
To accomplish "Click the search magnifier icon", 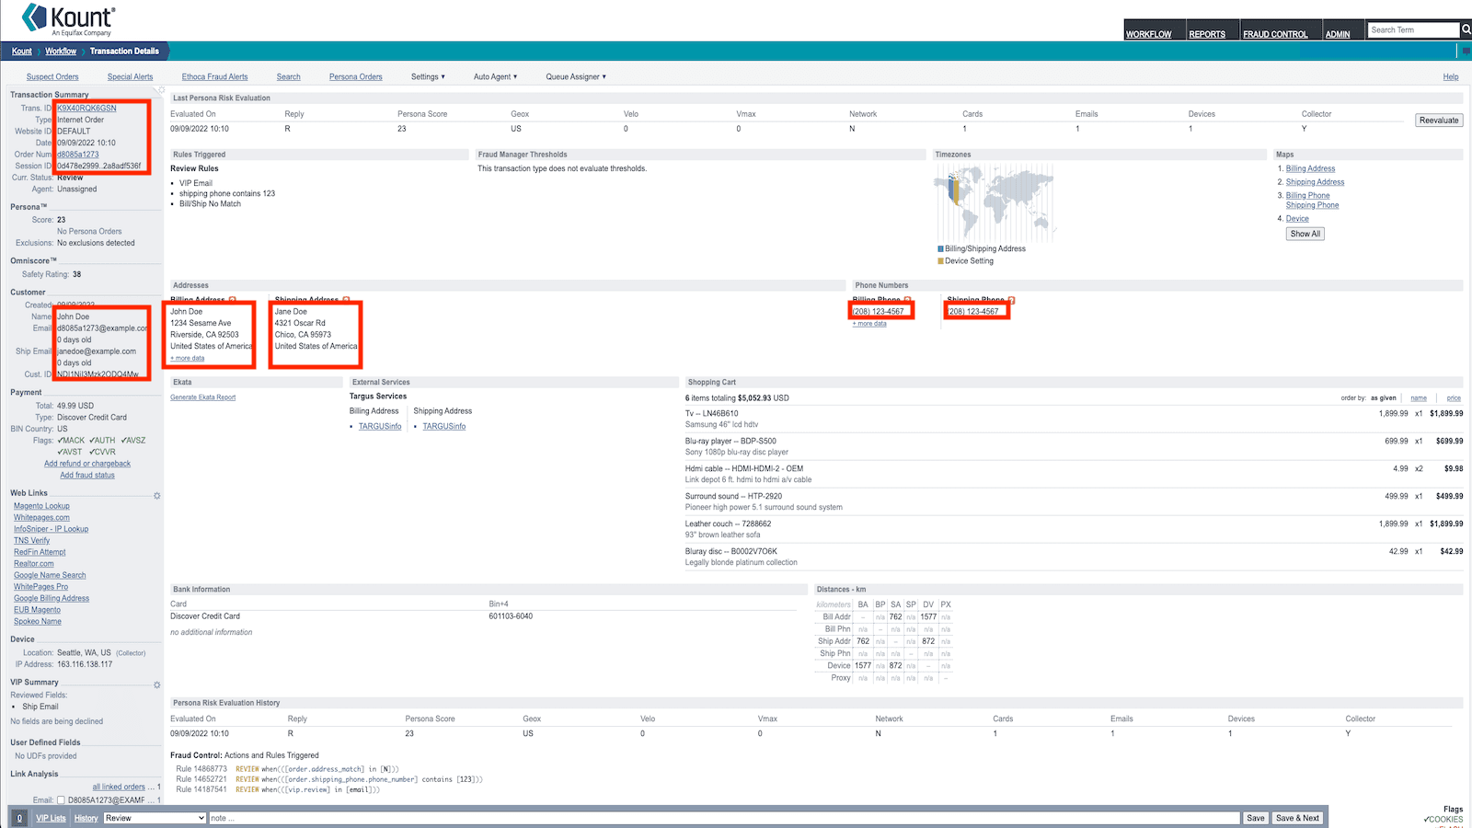I will tap(1466, 29).
